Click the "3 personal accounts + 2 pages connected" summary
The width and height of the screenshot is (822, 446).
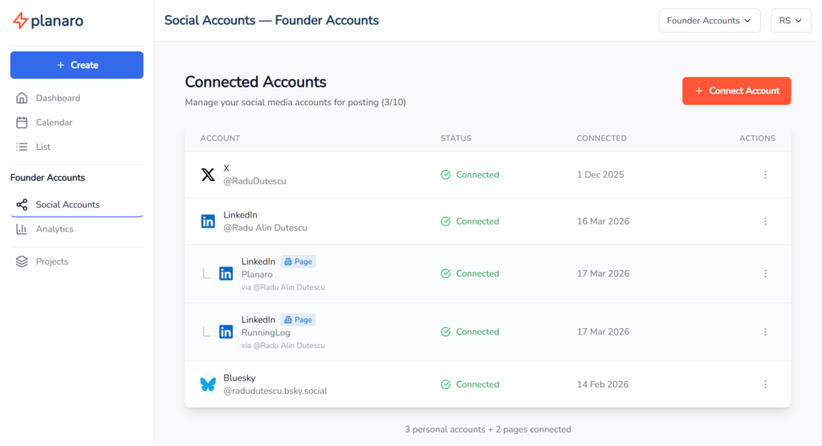(488, 429)
